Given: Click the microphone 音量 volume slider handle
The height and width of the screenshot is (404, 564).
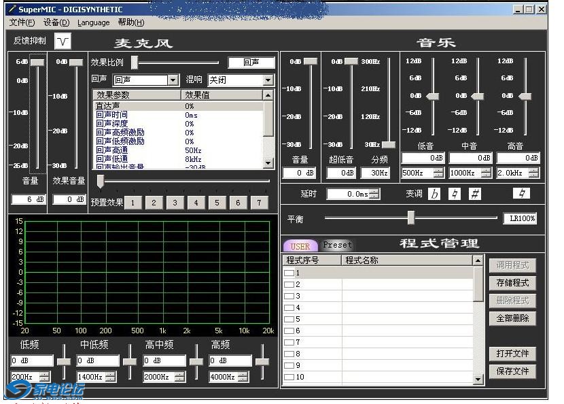Looking at the screenshot, I should pos(37,63).
